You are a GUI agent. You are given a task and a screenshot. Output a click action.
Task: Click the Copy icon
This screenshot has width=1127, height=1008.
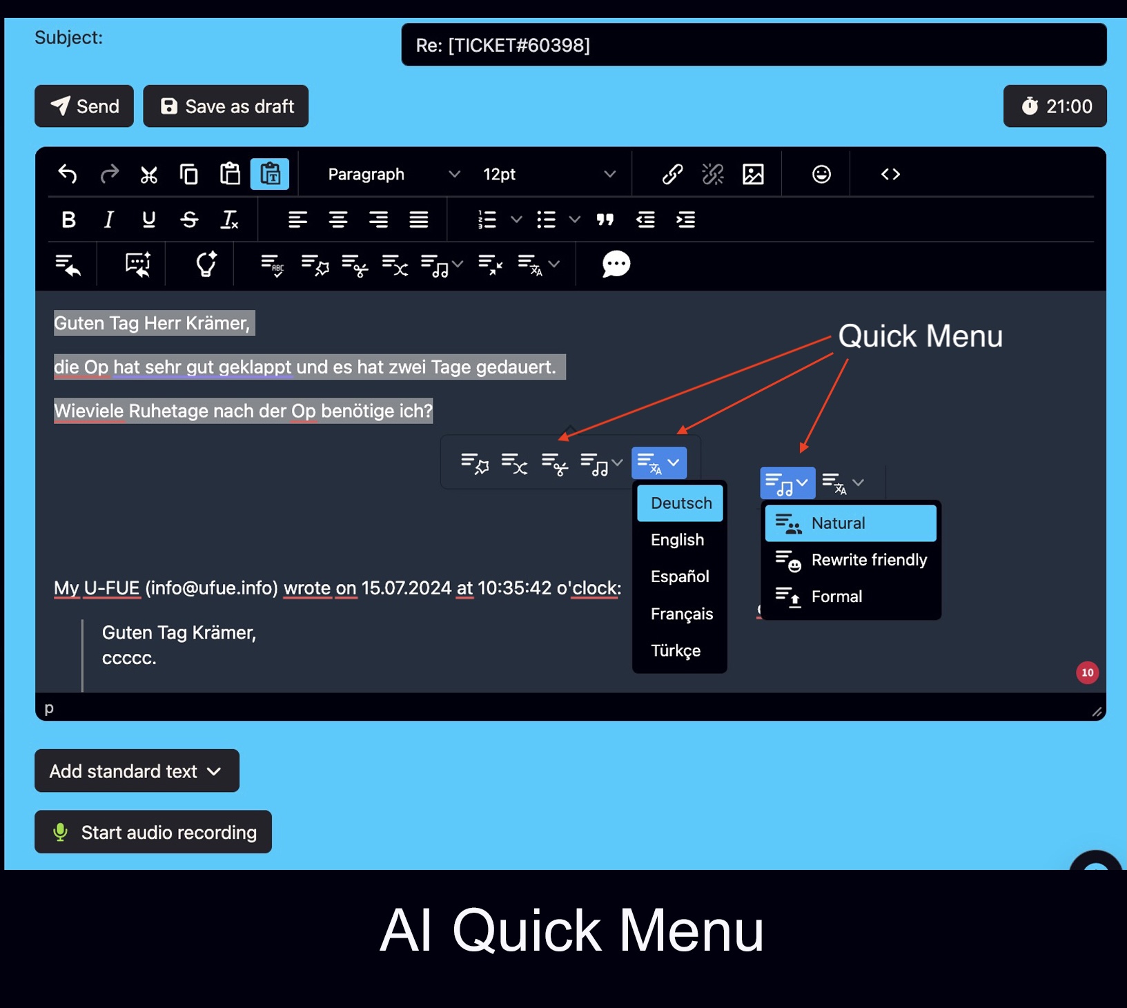(x=189, y=174)
